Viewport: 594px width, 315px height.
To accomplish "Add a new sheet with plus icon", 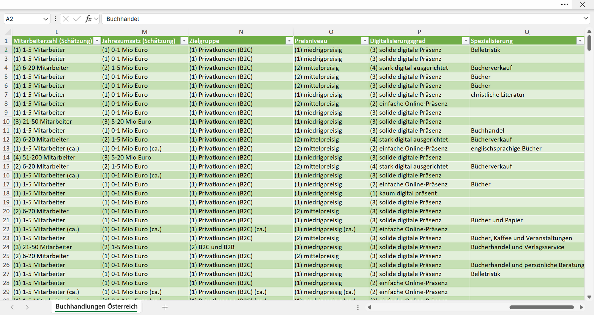I will click(165, 307).
